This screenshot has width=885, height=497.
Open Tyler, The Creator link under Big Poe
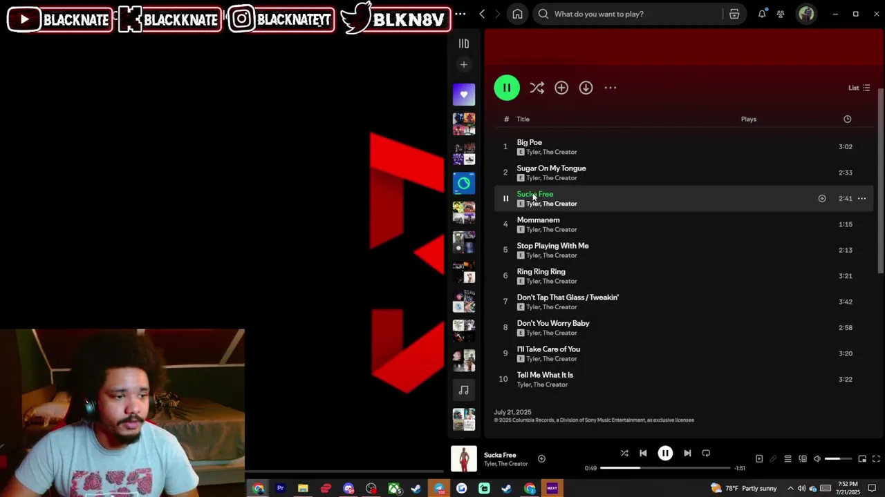(x=552, y=152)
